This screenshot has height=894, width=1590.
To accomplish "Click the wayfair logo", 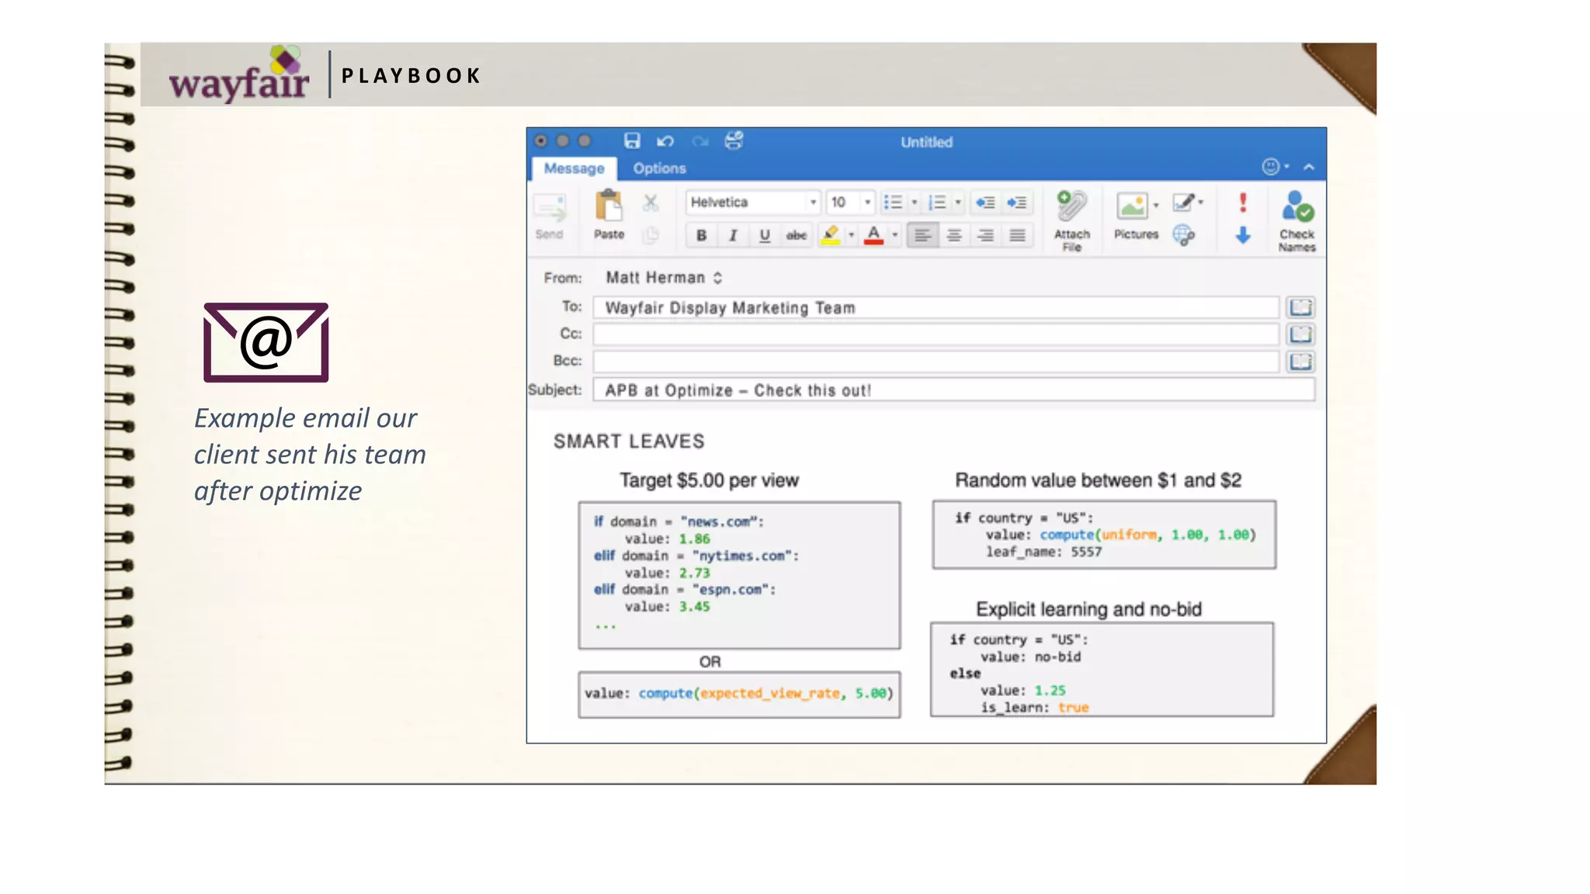I will pos(239,74).
